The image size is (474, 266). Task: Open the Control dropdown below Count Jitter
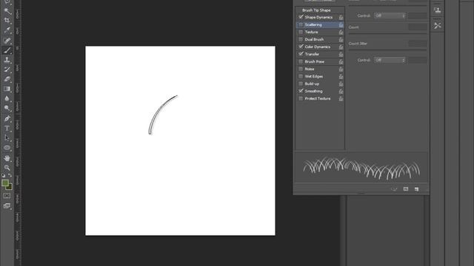pos(390,60)
